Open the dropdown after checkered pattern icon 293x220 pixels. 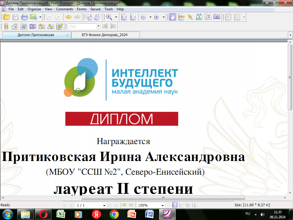point(244,17)
